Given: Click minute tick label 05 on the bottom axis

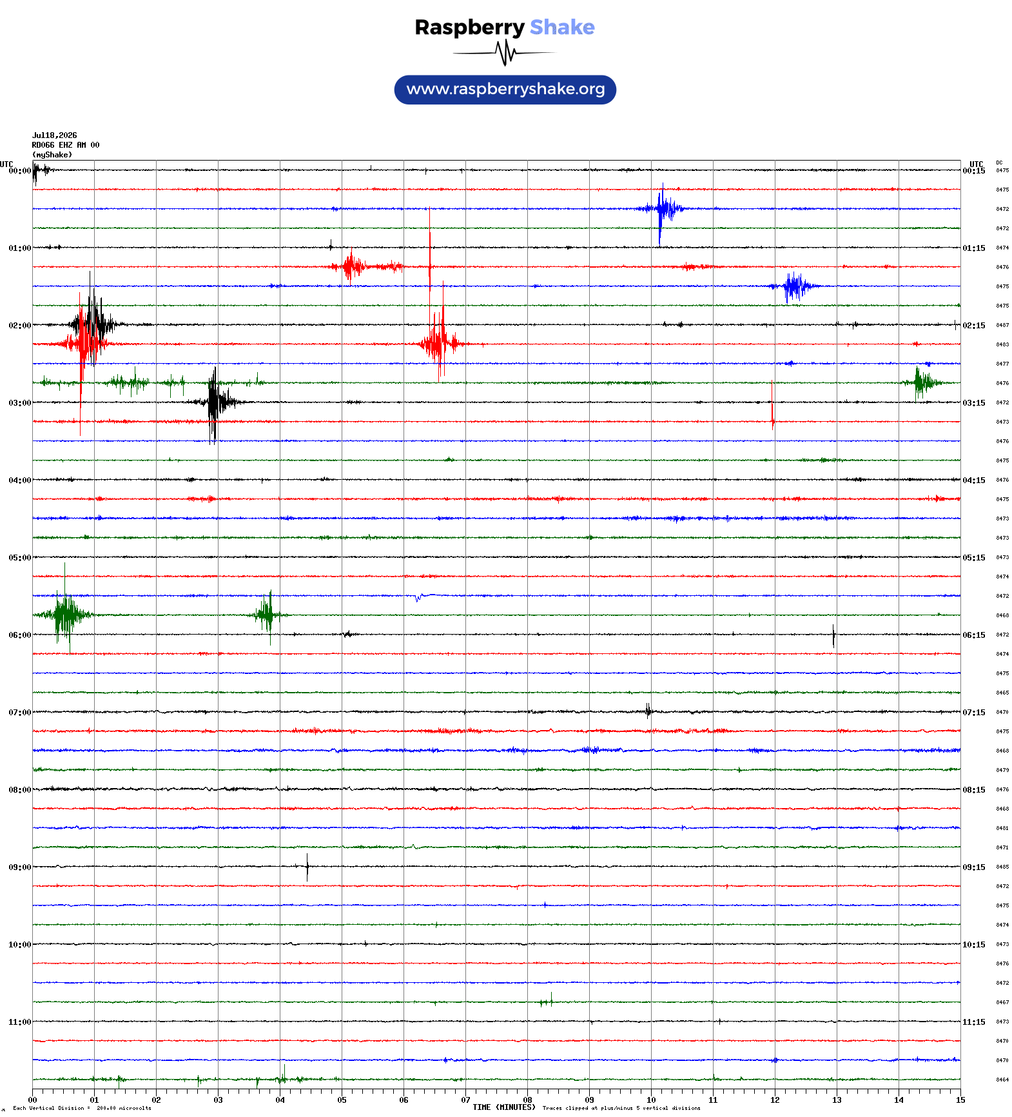Looking at the screenshot, I should [342, 1100].
